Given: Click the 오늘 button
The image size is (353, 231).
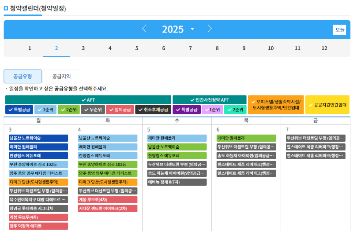Looking at the screenshot, I should 339,29.
